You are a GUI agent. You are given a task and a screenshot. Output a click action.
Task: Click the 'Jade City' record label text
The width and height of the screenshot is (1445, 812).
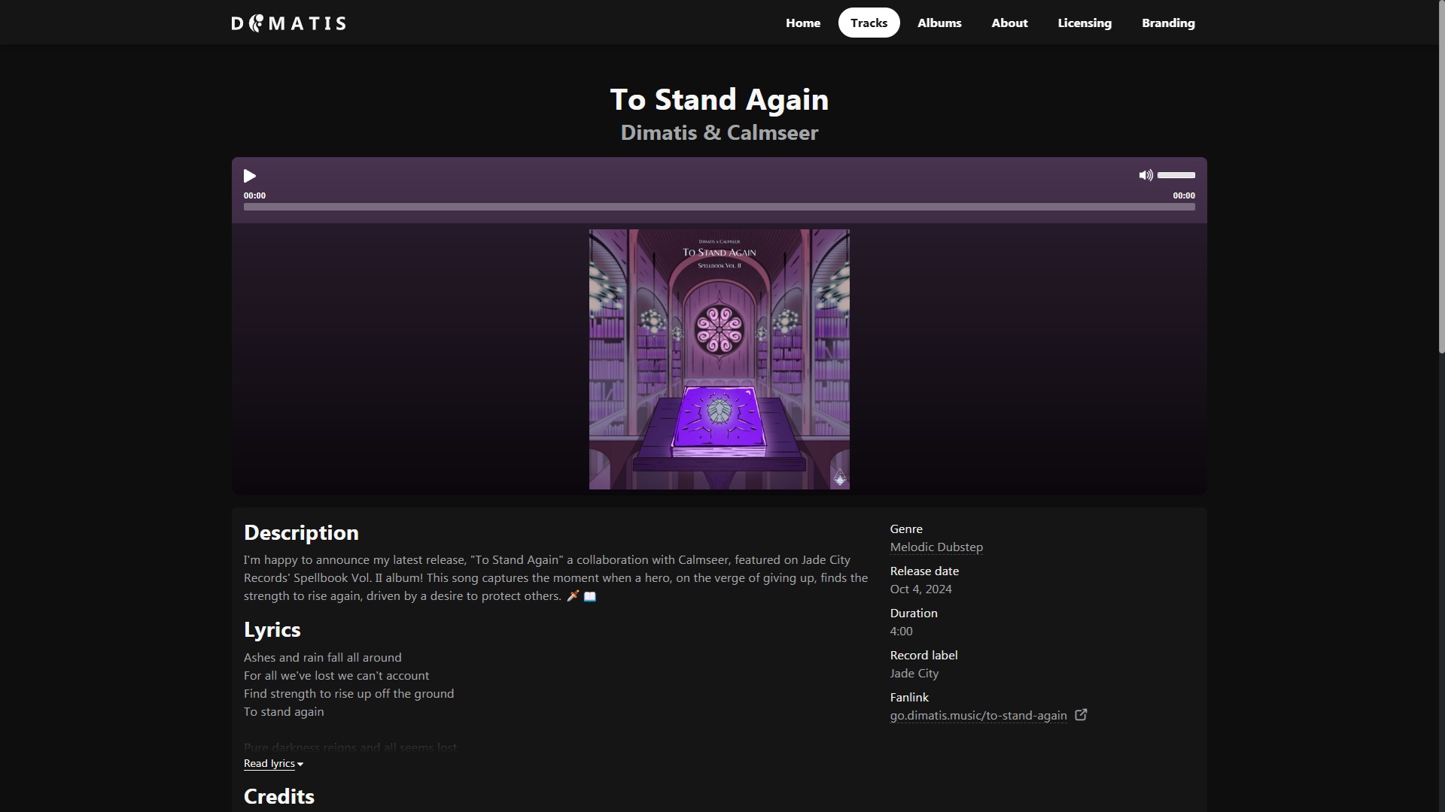click(x=914, y=674)
